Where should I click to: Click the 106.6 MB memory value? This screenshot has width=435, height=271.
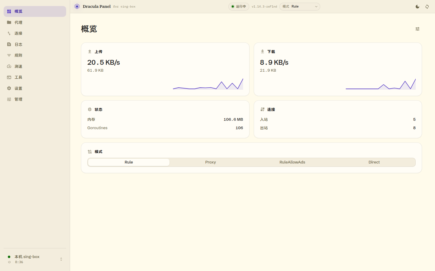[233, 120]
